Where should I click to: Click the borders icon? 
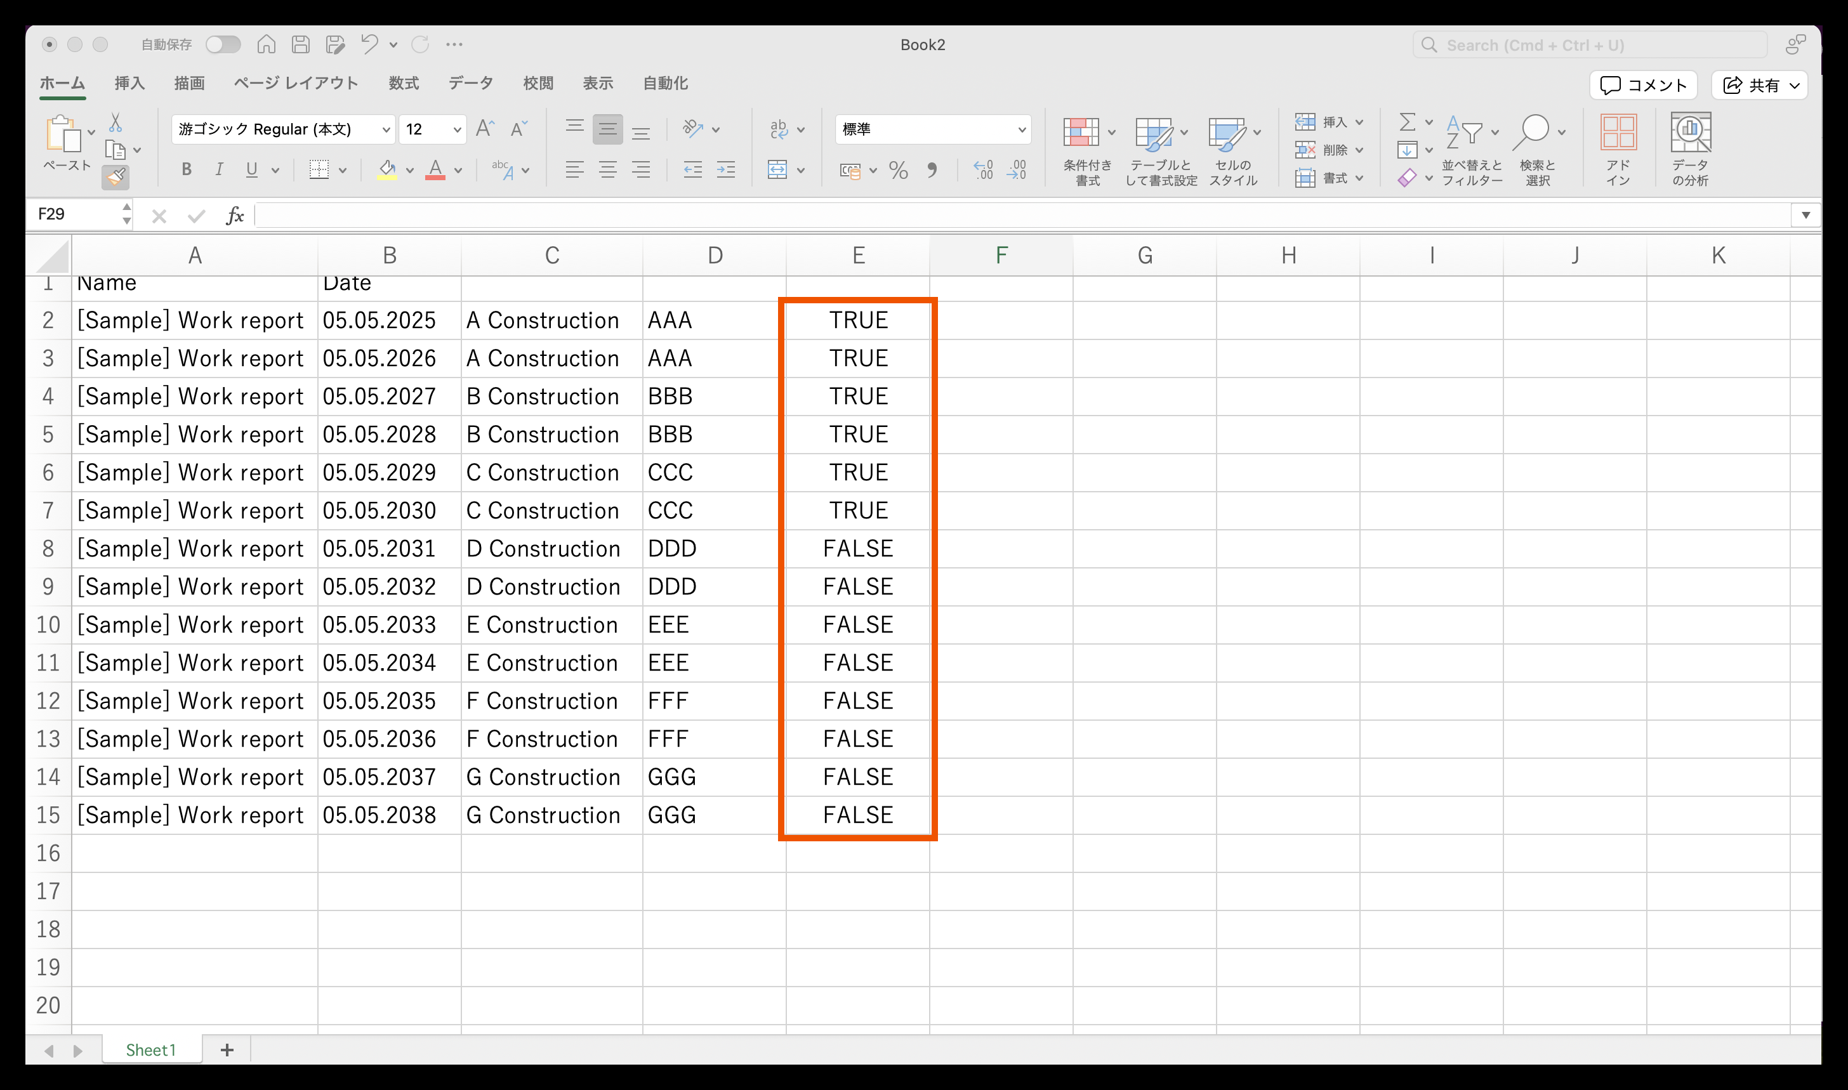[x=319, y=169]
